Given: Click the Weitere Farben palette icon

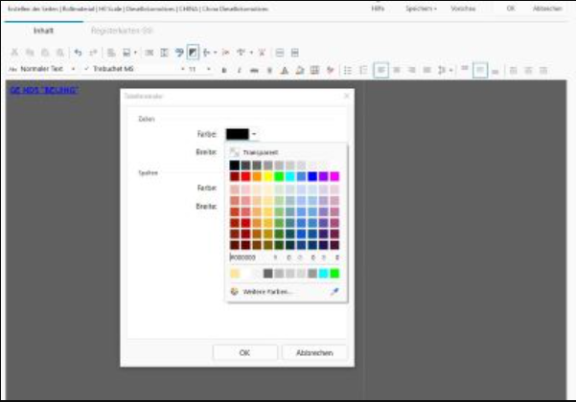Looking at the screenshot, I should pos(235,291).
